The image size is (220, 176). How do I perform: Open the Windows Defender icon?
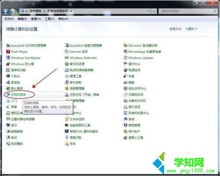tap(67, 58)
